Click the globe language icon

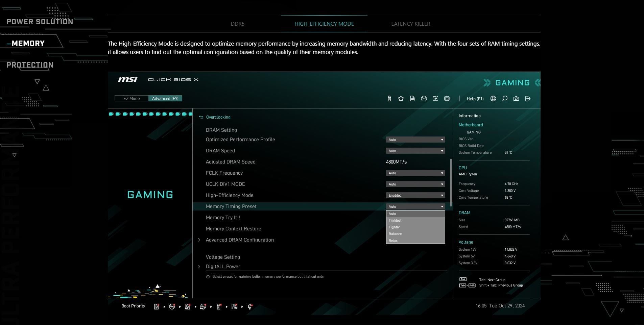[493, 99]
